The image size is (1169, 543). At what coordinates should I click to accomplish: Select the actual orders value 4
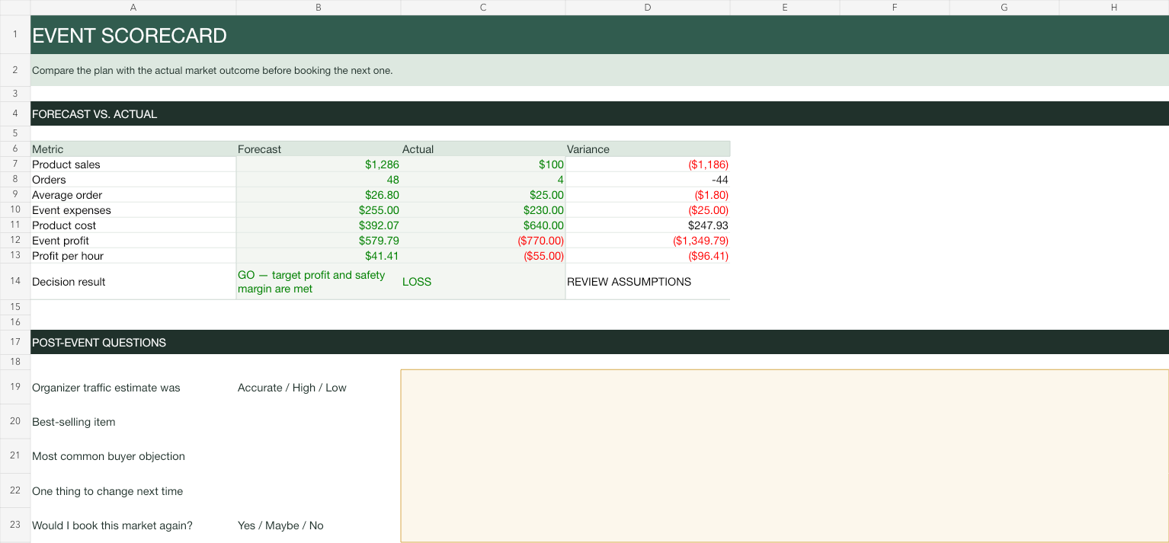coord(483,180)
